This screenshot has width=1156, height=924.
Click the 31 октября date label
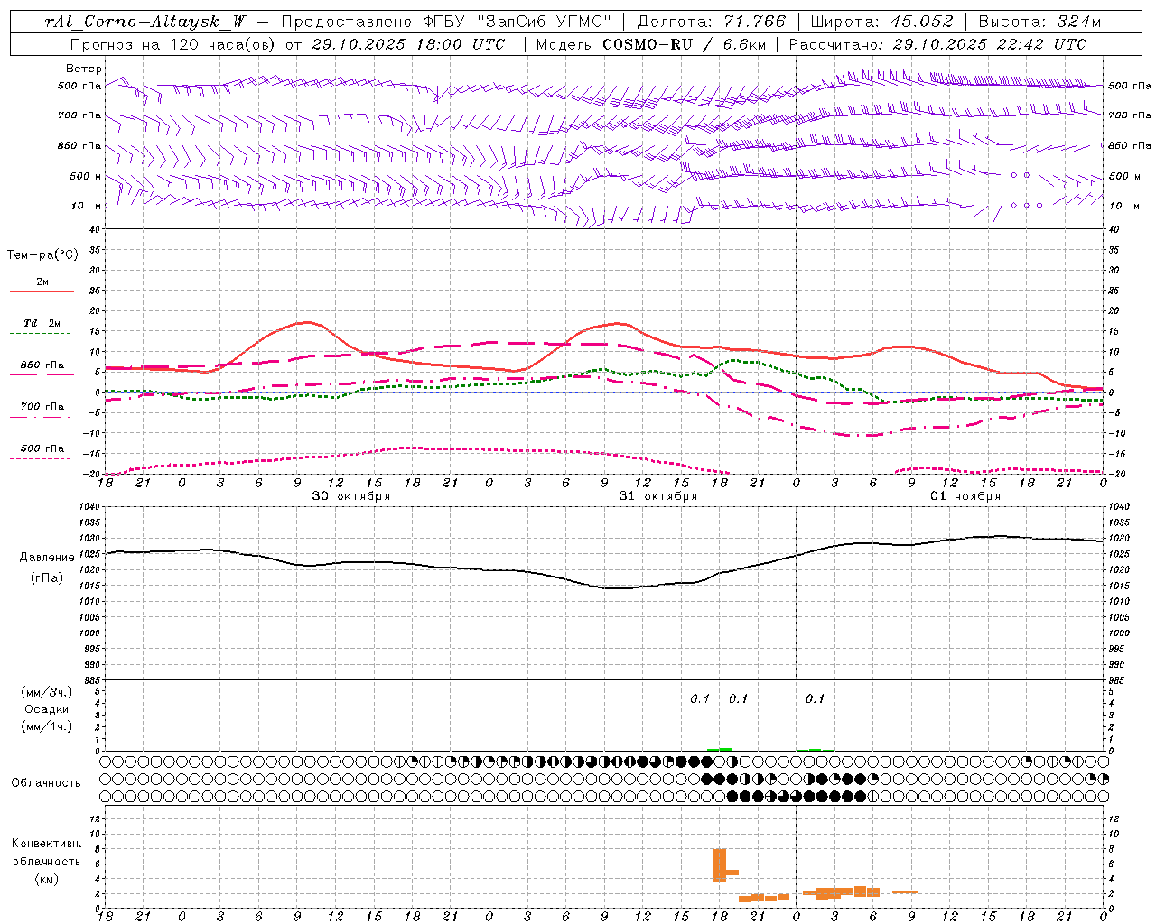point(658,496)
